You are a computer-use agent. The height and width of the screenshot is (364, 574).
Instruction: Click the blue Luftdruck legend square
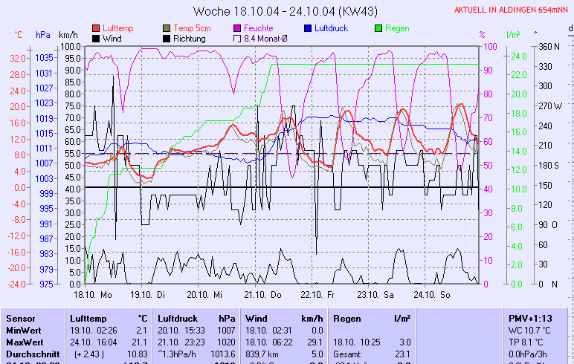(x=309, y=27)
